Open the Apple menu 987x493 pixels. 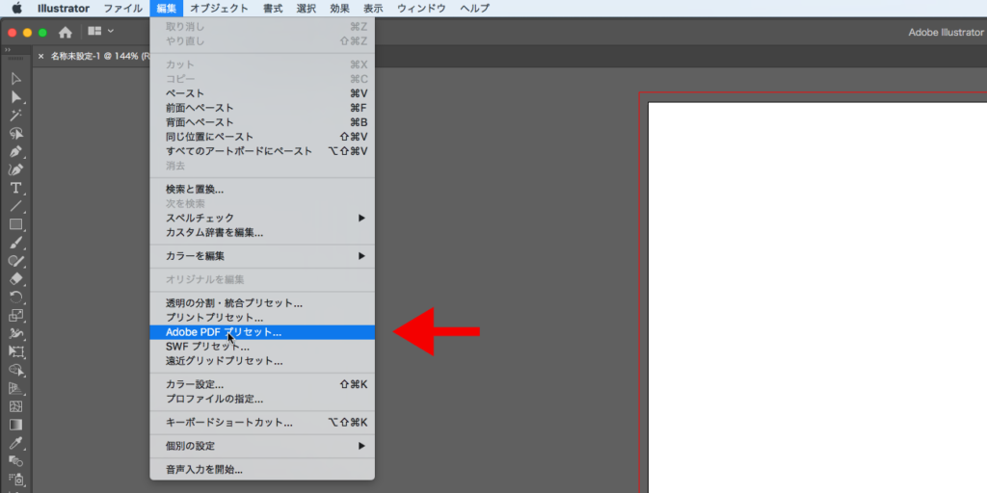tap(17, 8)
